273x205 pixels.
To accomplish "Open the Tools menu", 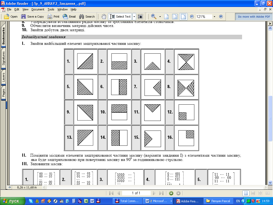I will click(x=51, y=9).
